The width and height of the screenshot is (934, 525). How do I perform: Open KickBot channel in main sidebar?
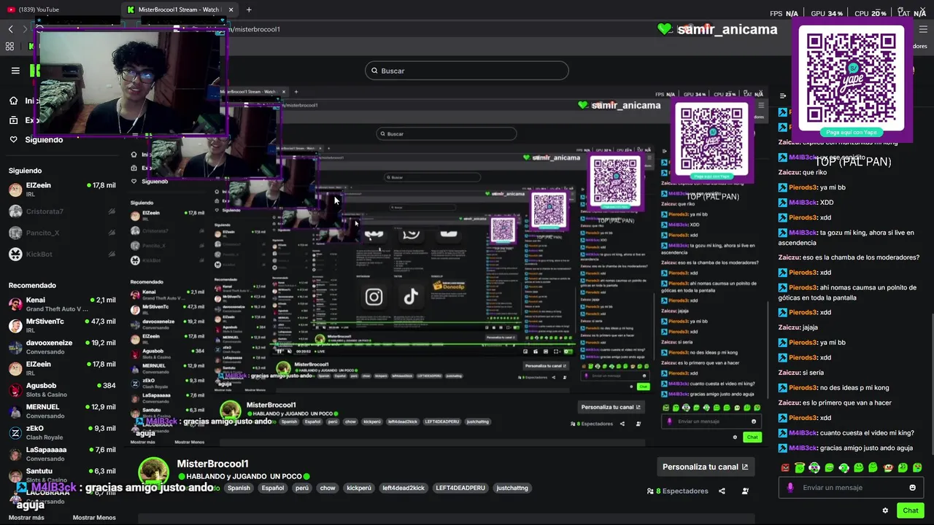click(62, 254)
